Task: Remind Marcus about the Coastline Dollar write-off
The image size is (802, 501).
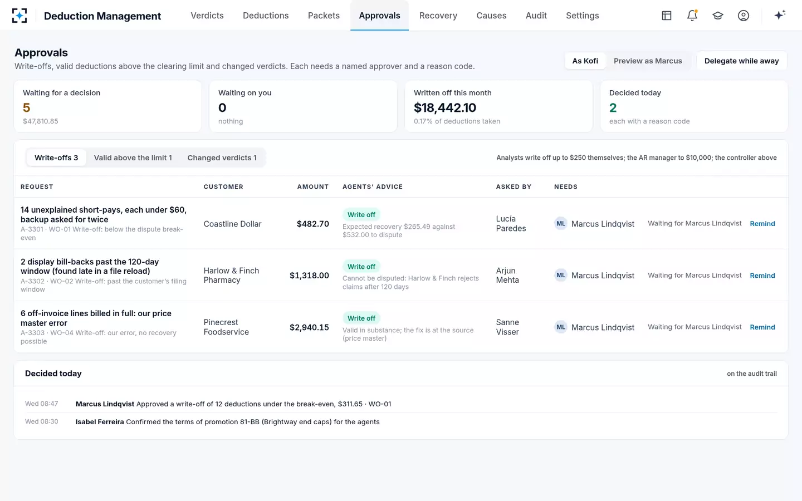Action: [x=762, y=224]
